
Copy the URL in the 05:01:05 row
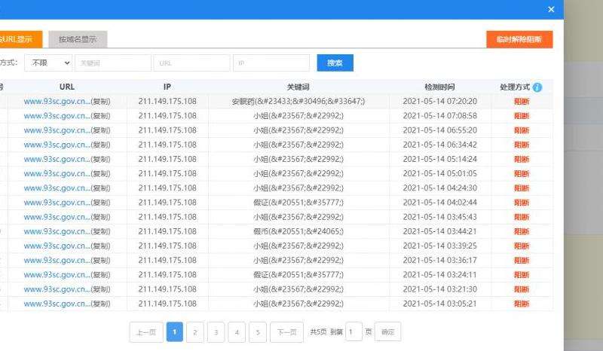[101, 174]
